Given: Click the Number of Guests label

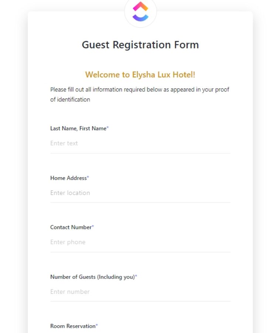Looking at the screenshot, I should click(92, 277).
